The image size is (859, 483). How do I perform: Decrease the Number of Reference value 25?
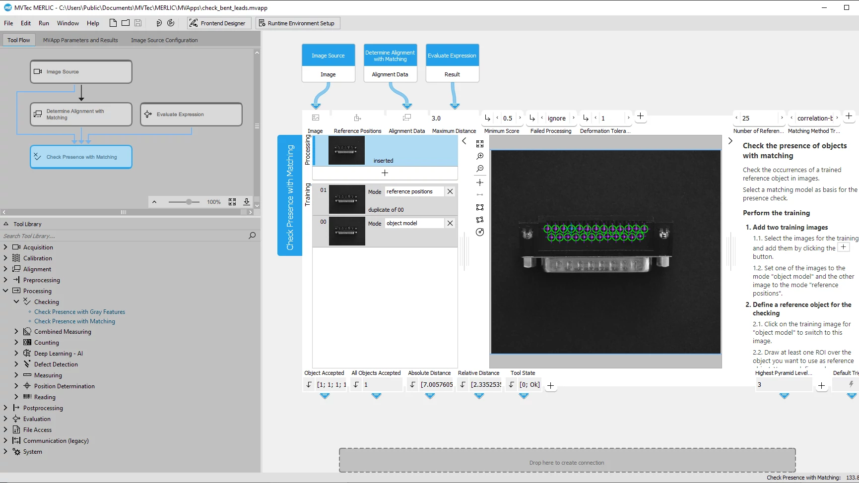coord(736,118)
